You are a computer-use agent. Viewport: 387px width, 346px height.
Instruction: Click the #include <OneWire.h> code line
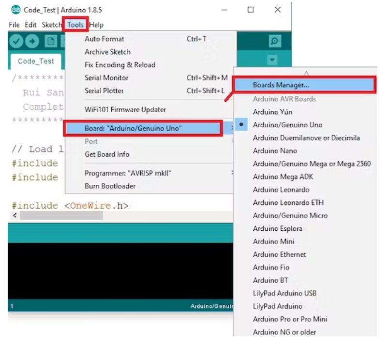pos(70,206)
